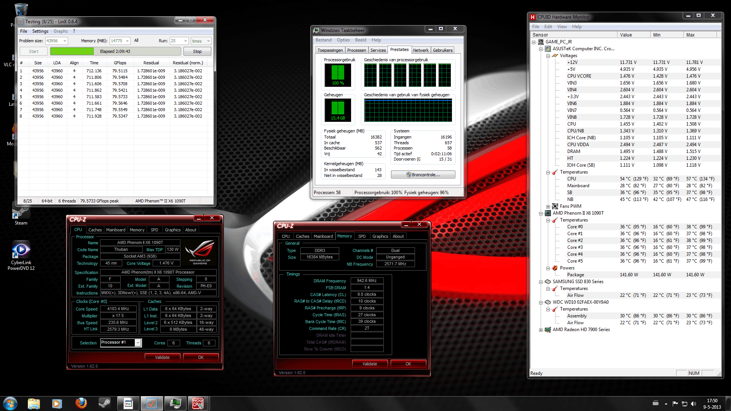Click the Steam taskbar icon
This screenshot has height=411, width=731.
tap(104, 403)
